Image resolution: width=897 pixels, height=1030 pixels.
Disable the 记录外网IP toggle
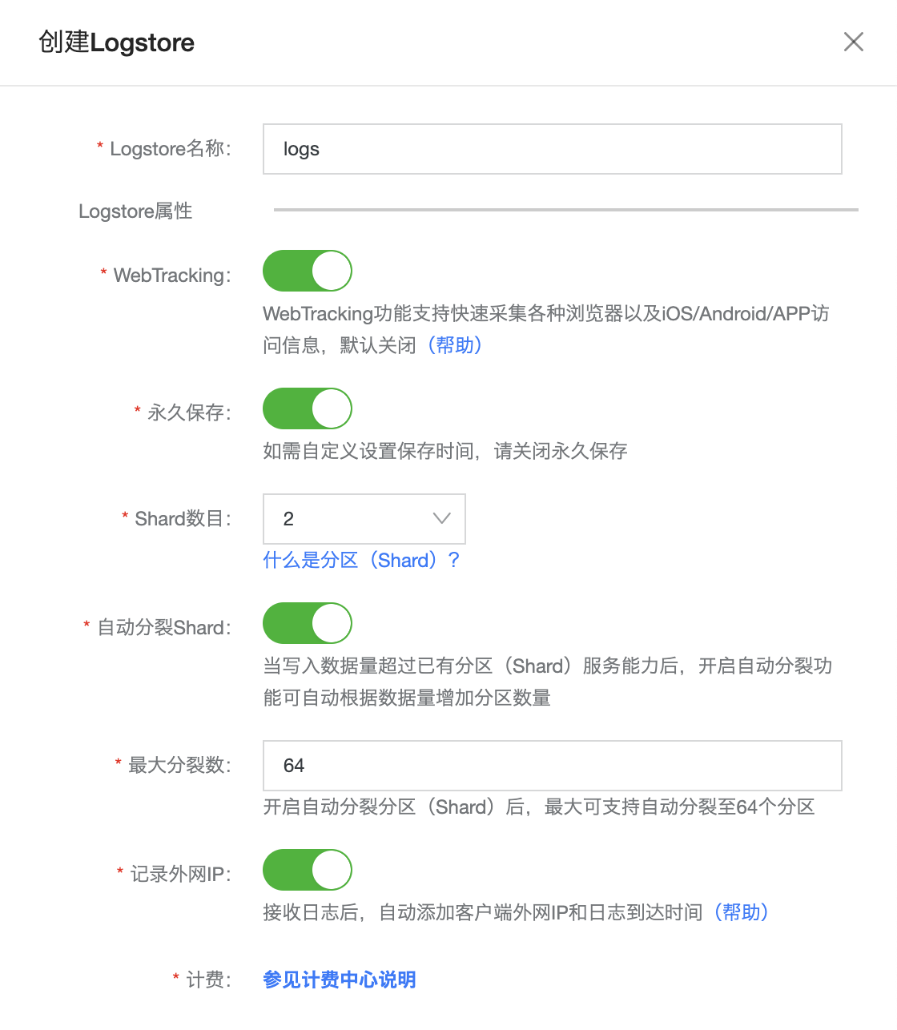(308, 870)
